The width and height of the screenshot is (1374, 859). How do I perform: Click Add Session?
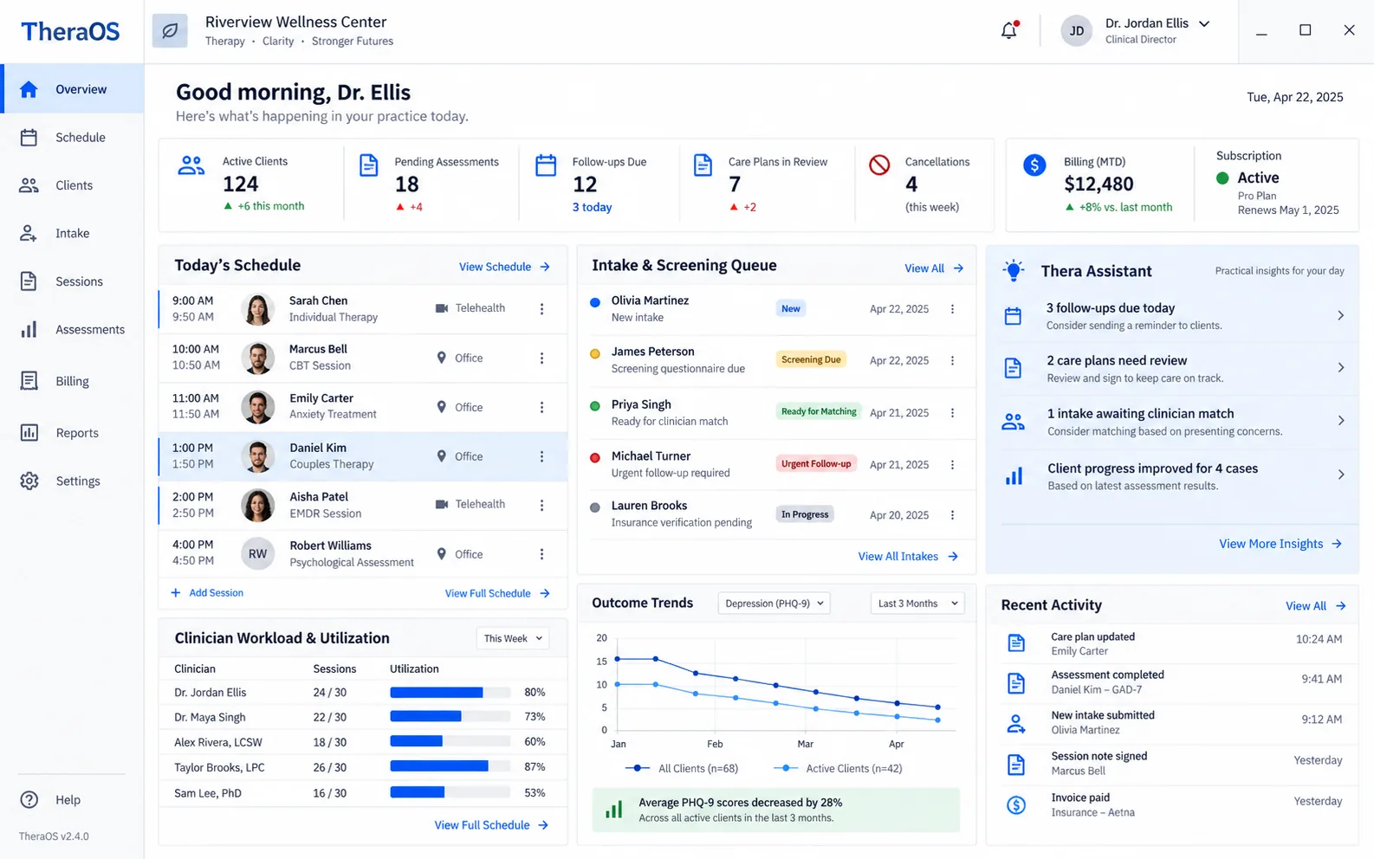(x=207, y=593)
